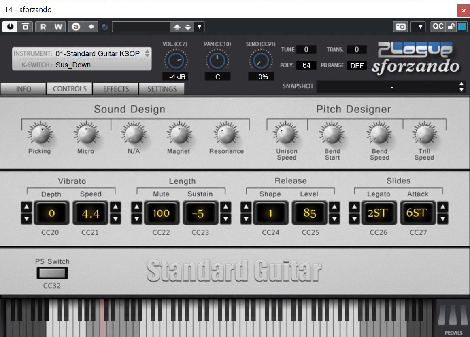Open the INSTRUMENT selector 01-Standard Guitar KSOP
Viewport: 470px width, 337px height.
coord(98,54)
